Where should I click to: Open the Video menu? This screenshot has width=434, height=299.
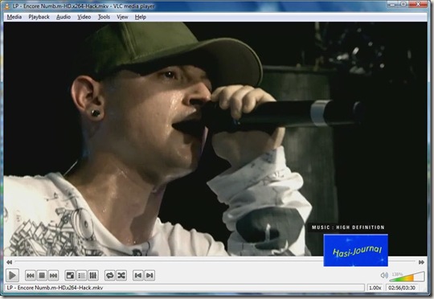click(84, 17)
